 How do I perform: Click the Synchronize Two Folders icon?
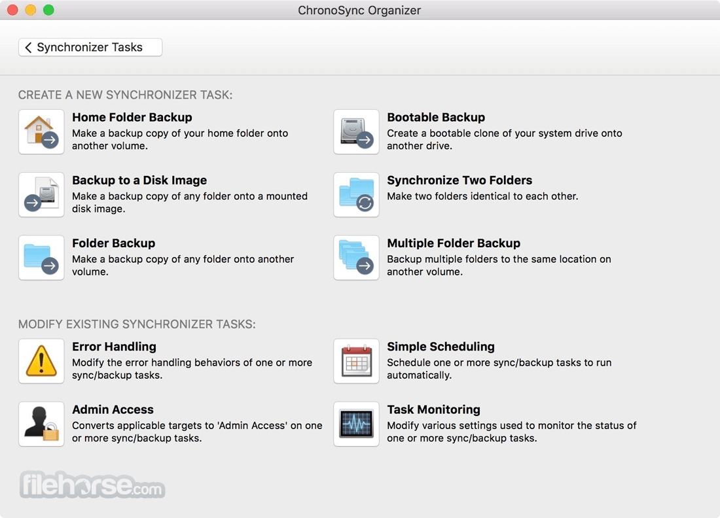click(x=356, y=194)
